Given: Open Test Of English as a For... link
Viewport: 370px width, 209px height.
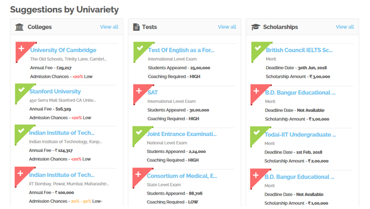Looking at the screenshot, I should pyautogui.click(x=181, y=50).
